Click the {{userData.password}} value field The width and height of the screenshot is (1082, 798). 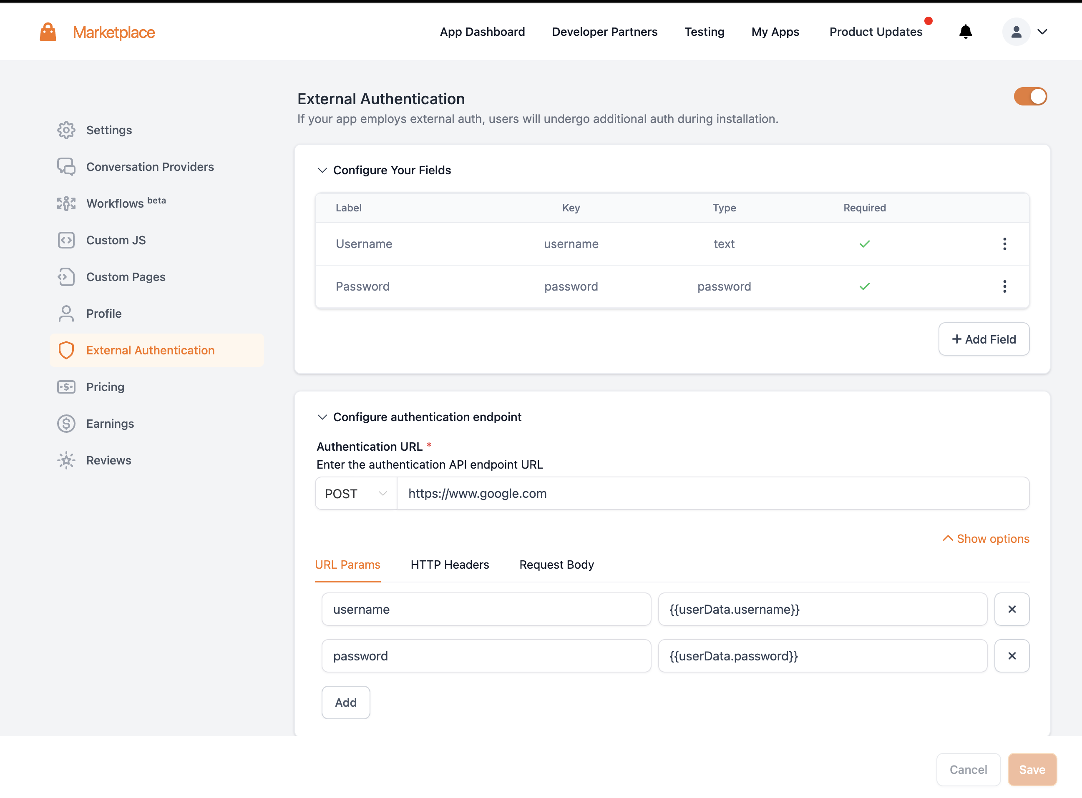[823, 656]
